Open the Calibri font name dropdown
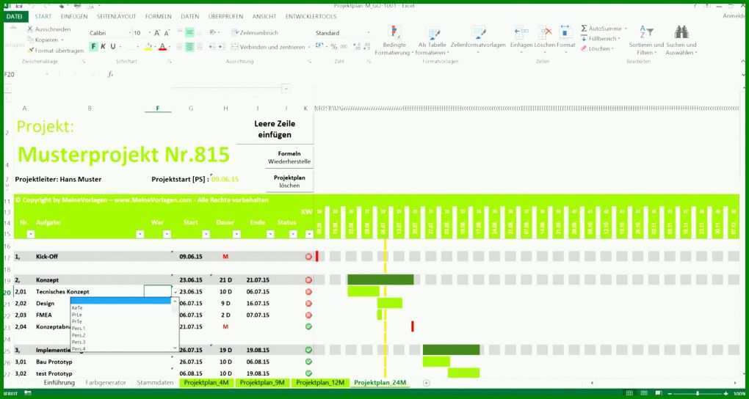749x399 pixels. 130,33
